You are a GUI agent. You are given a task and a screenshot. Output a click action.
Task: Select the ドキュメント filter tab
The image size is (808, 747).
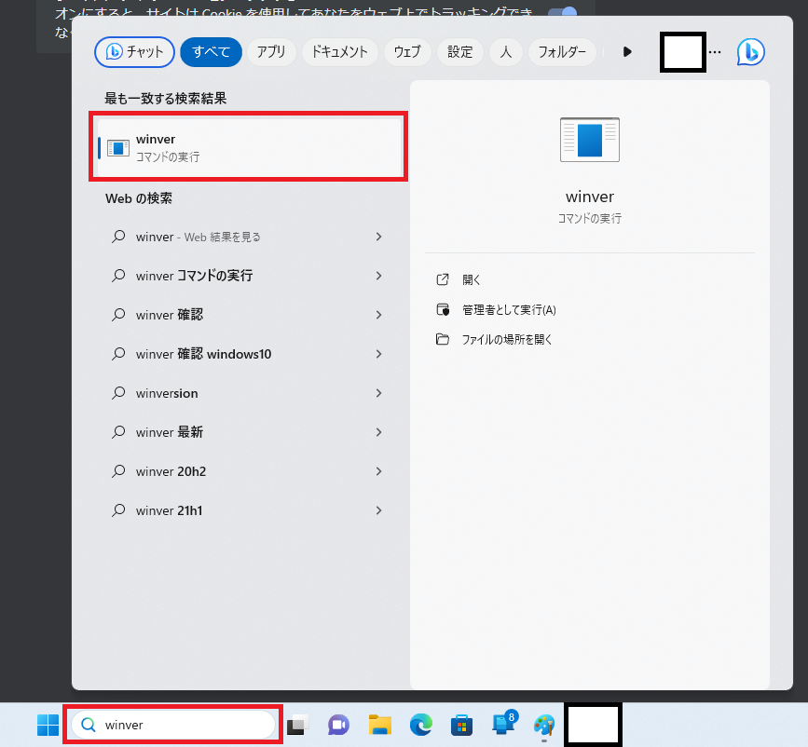[339, 52]
